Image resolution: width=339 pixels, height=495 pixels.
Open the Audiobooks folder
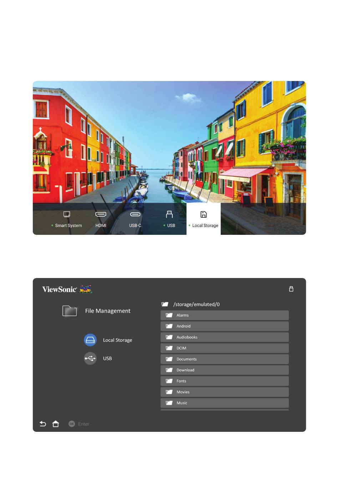click(x=224, y=337)
